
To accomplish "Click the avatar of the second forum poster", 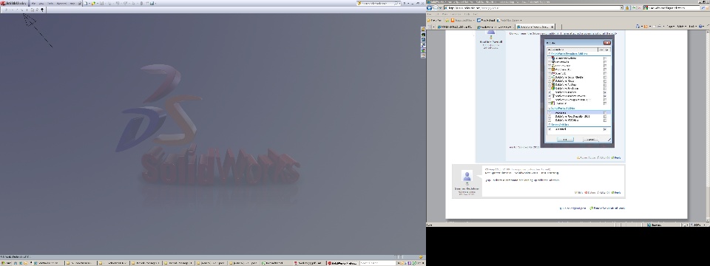I will pos(467,176).
